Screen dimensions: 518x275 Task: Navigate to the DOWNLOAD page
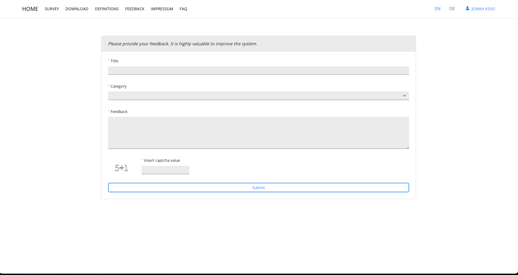(x=77, y=9)
